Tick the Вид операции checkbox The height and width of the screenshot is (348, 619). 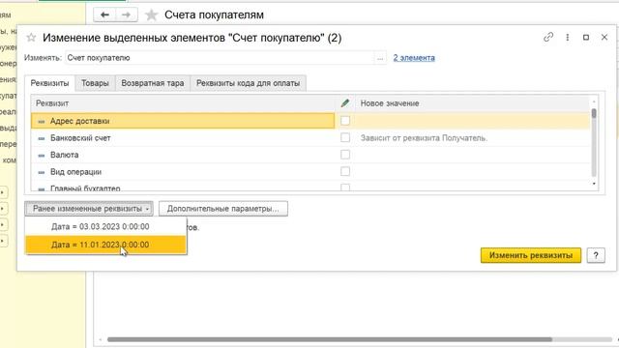tap(345, 171)
